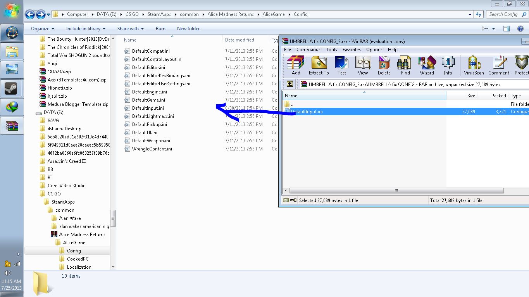
Task: Select the parent folder '..' row in WinRAR
Action: tap(406, 104)
